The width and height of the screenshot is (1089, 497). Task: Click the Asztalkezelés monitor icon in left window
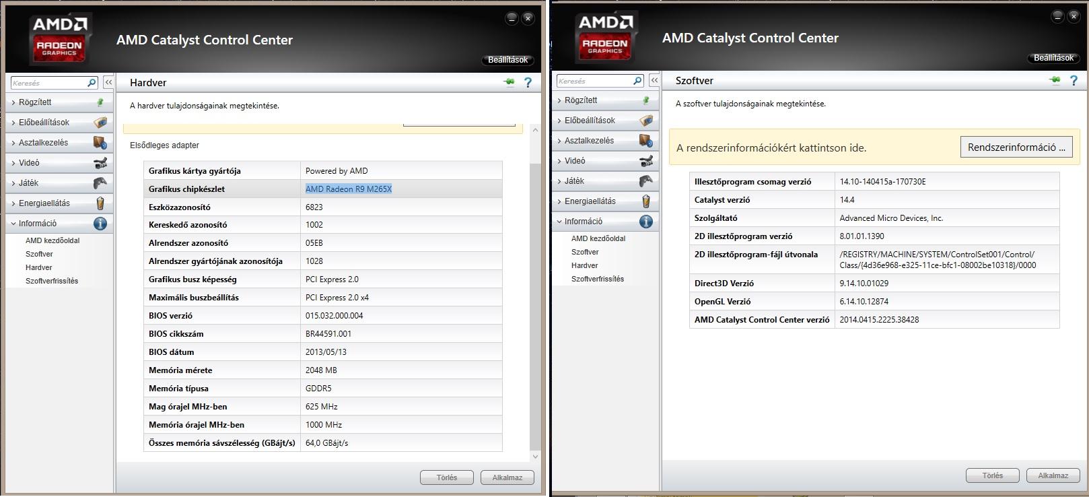tap(100, 143)
